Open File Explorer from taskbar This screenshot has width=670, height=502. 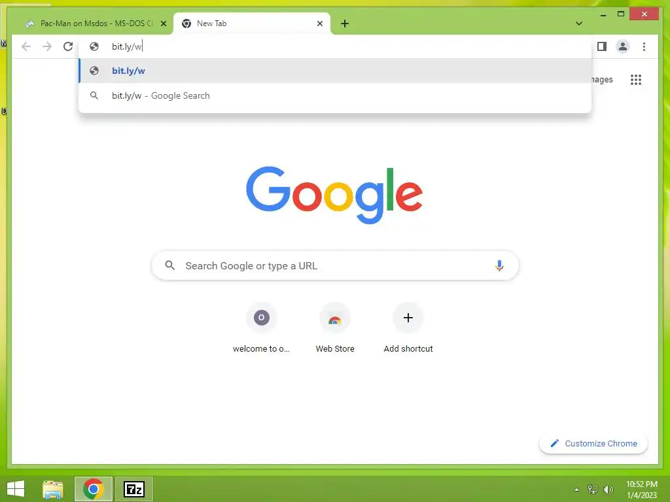point(53,489)
